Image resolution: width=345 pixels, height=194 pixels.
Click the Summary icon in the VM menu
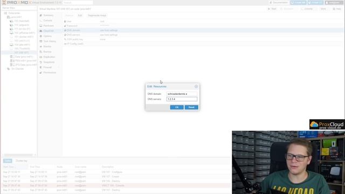click(x=41, y=15)
